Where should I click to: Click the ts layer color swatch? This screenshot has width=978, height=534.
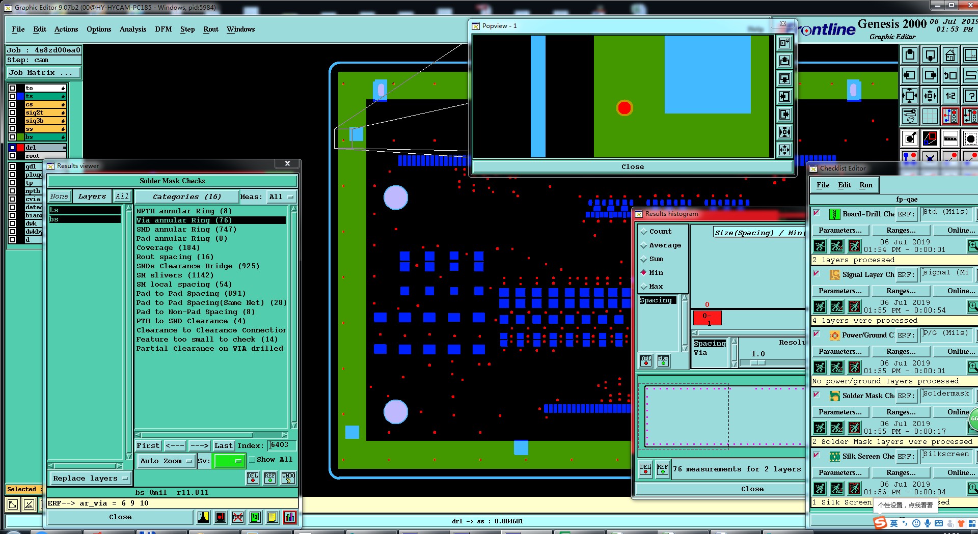pos(20,96)
